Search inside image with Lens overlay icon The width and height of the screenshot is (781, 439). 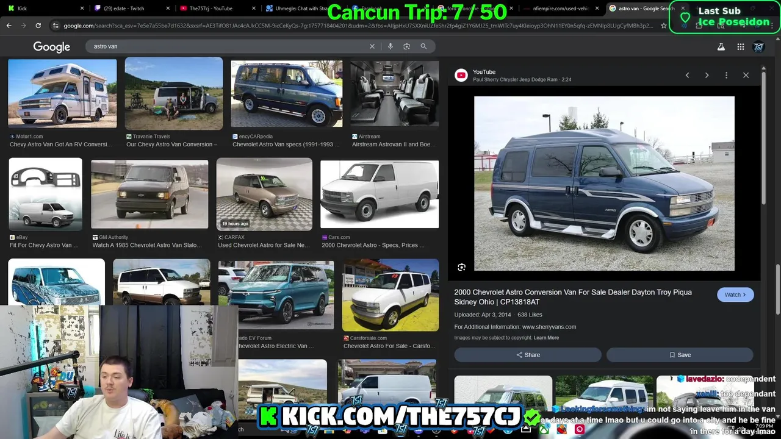pos(461,267)
